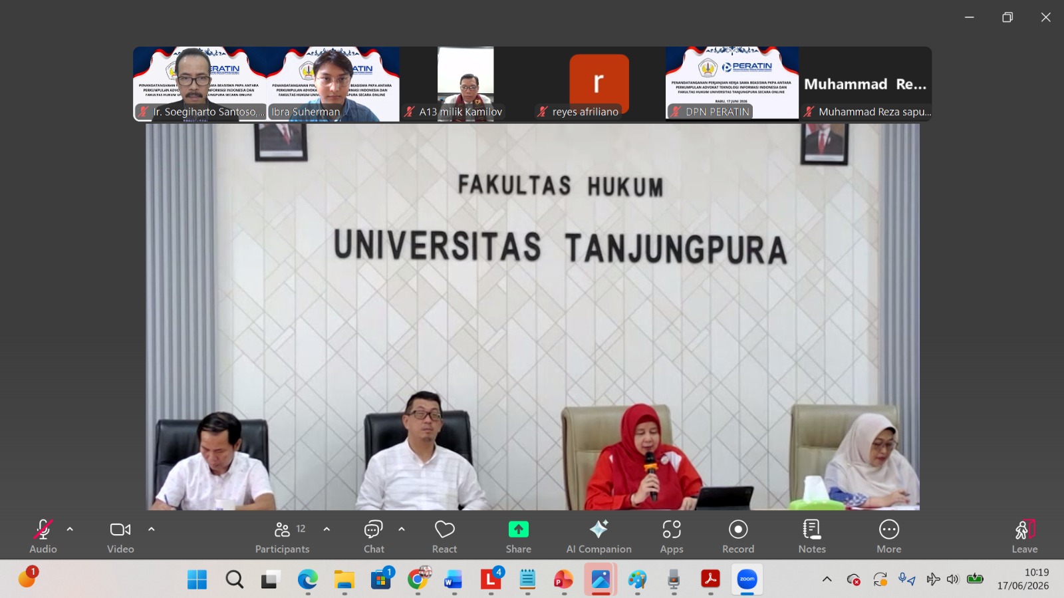Open the React heart menu
1064x598 pixels.
(445, 536)
